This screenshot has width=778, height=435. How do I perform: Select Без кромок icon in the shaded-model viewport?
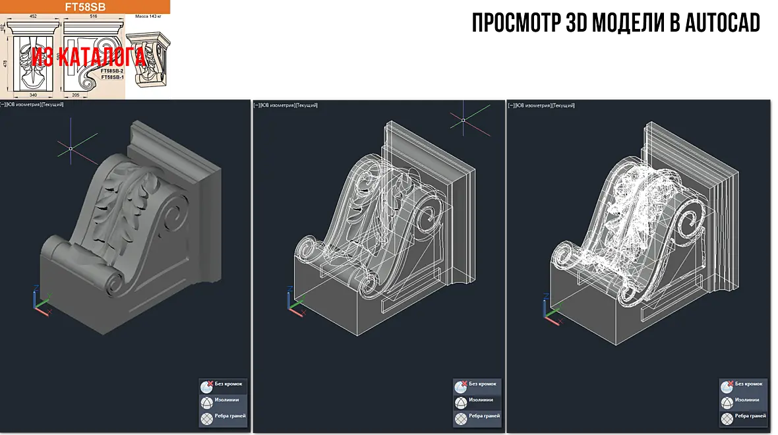pyautogui.click(x=206, y=386)
